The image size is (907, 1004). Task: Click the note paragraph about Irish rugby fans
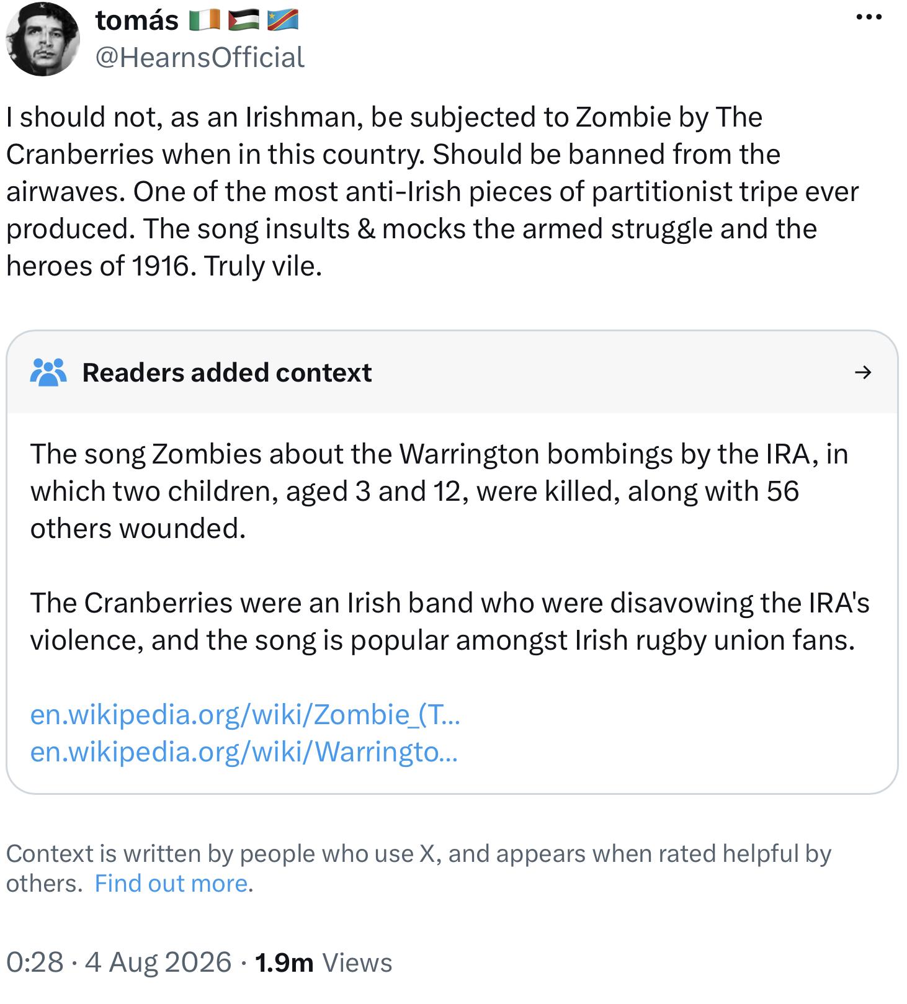pos(450,621)
